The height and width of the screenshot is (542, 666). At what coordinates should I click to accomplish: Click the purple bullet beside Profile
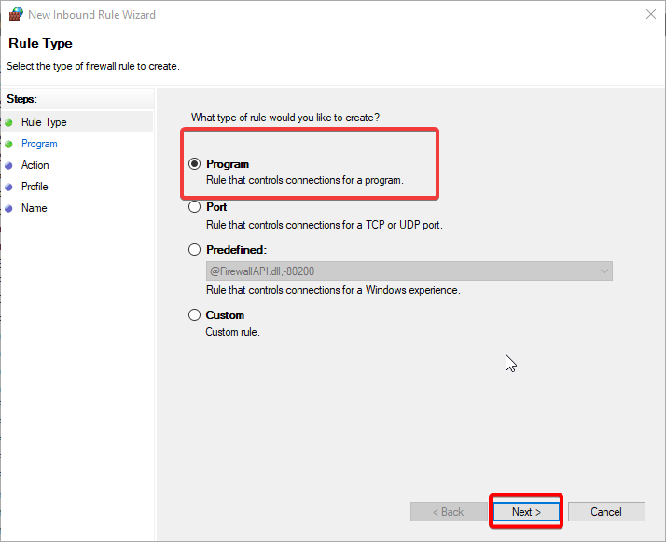click(9, 187)
